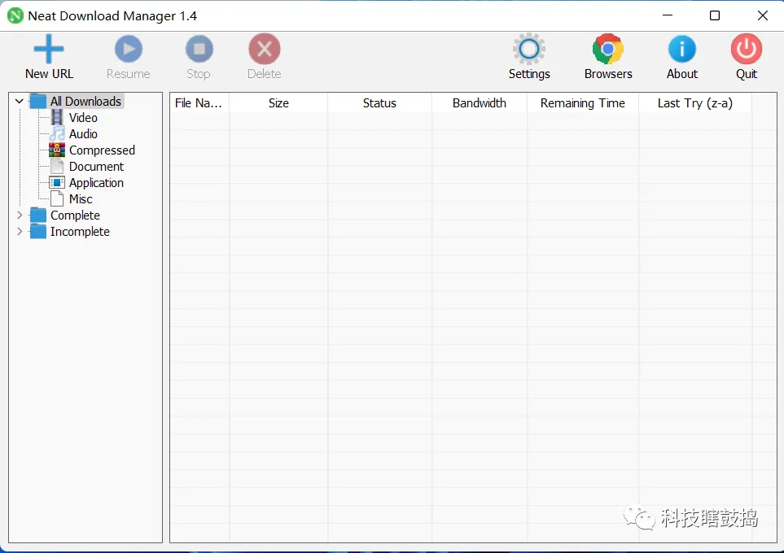Select the Incomplete folder label

point(80,231)
